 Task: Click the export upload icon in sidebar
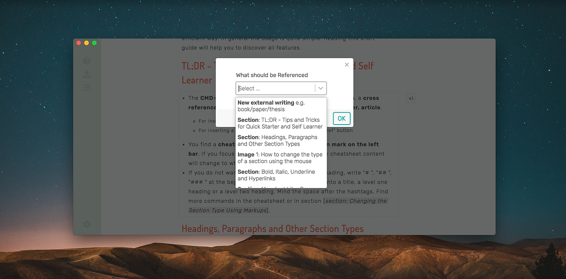click(x=87, y=74)
